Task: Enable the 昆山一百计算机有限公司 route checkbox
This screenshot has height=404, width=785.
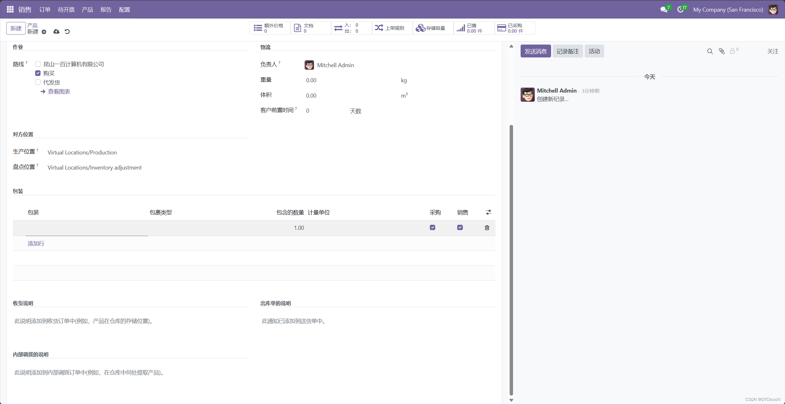Action: click(38, 64)
